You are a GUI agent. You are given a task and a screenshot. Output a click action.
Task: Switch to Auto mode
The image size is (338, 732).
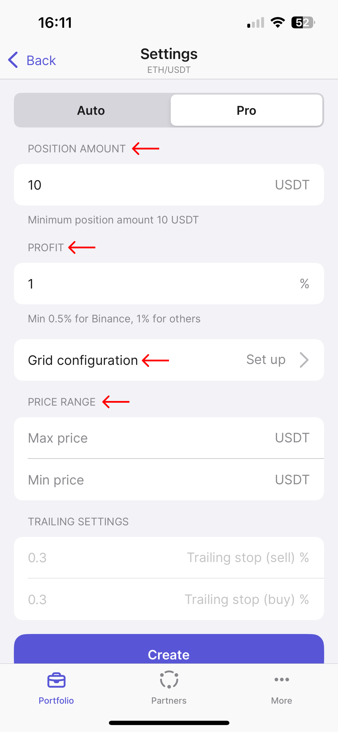tap(91, 110)
